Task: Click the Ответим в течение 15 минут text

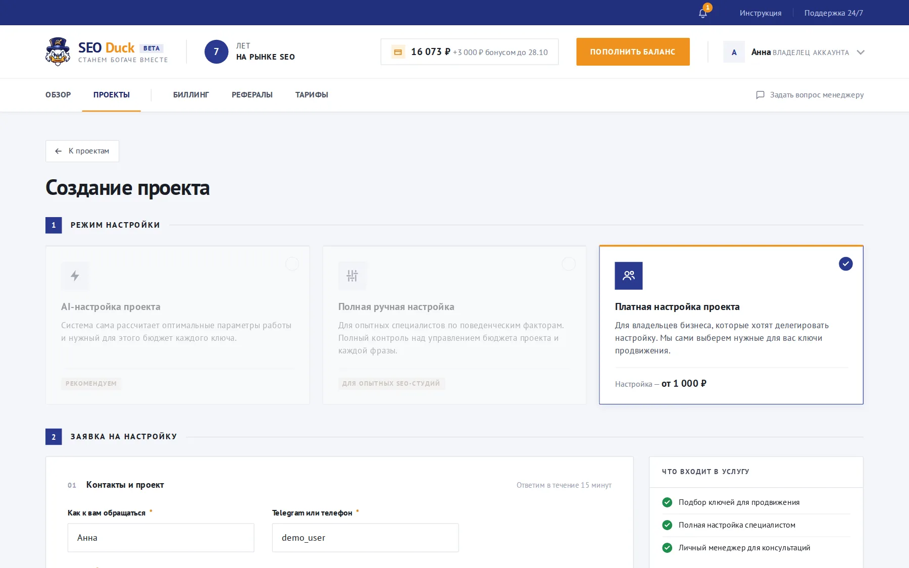Action: 564,485
